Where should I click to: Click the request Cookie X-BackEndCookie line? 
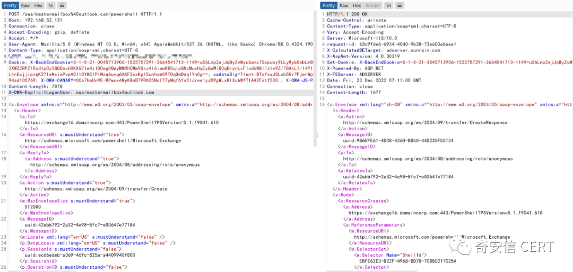[x=161, y=62]
